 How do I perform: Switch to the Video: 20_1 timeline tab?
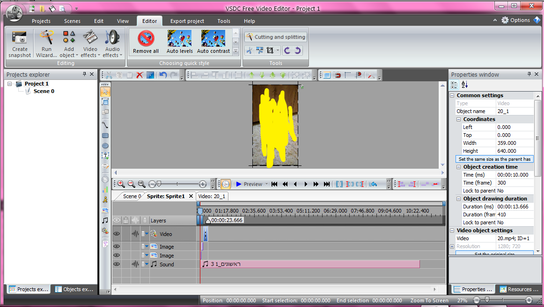coord(212,196)
